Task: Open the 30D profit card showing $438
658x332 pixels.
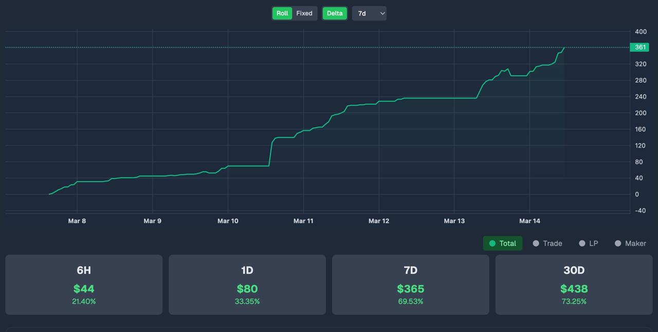Action: coord(574,285)
